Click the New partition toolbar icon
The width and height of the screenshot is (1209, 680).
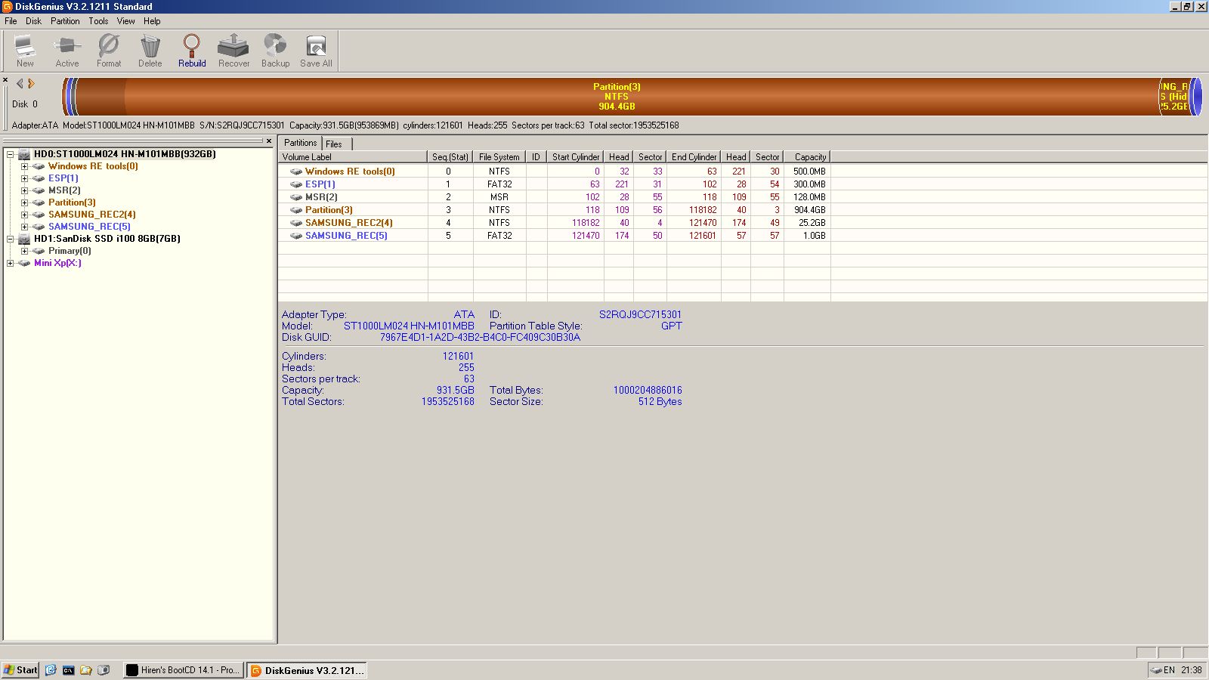(x=25, y=51)
